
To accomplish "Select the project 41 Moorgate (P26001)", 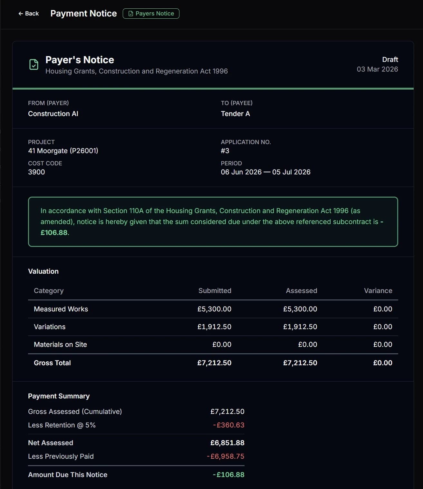I will pyautogui.click(x=63, y=151).
